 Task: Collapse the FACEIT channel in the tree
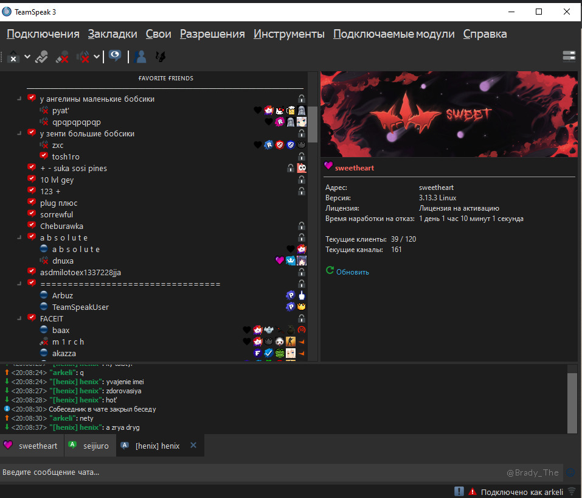point(19,318)
